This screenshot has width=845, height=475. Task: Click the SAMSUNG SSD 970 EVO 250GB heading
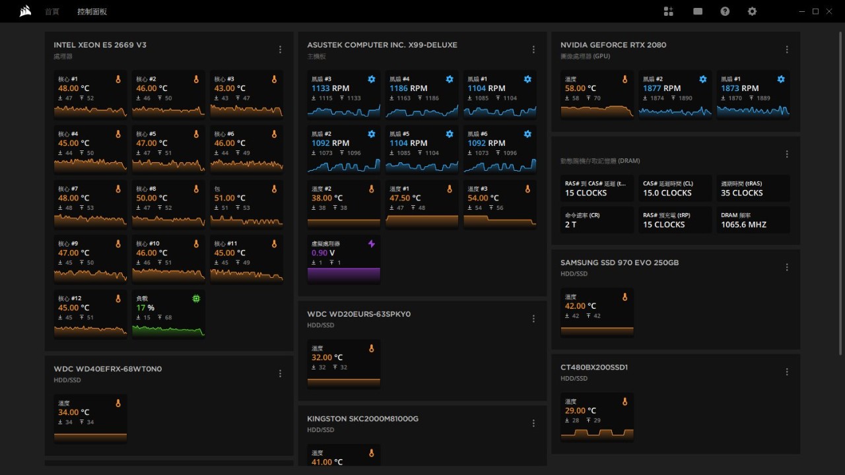(x=619, y=263)
